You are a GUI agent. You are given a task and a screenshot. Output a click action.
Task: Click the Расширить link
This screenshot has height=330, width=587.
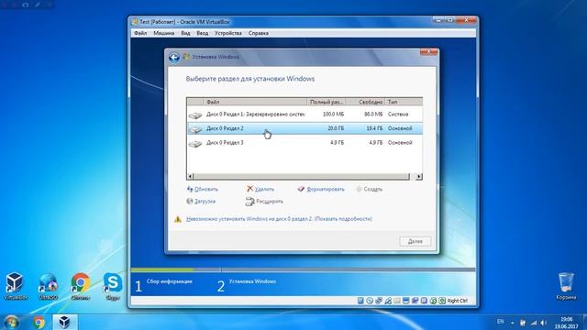pos(270,202)
